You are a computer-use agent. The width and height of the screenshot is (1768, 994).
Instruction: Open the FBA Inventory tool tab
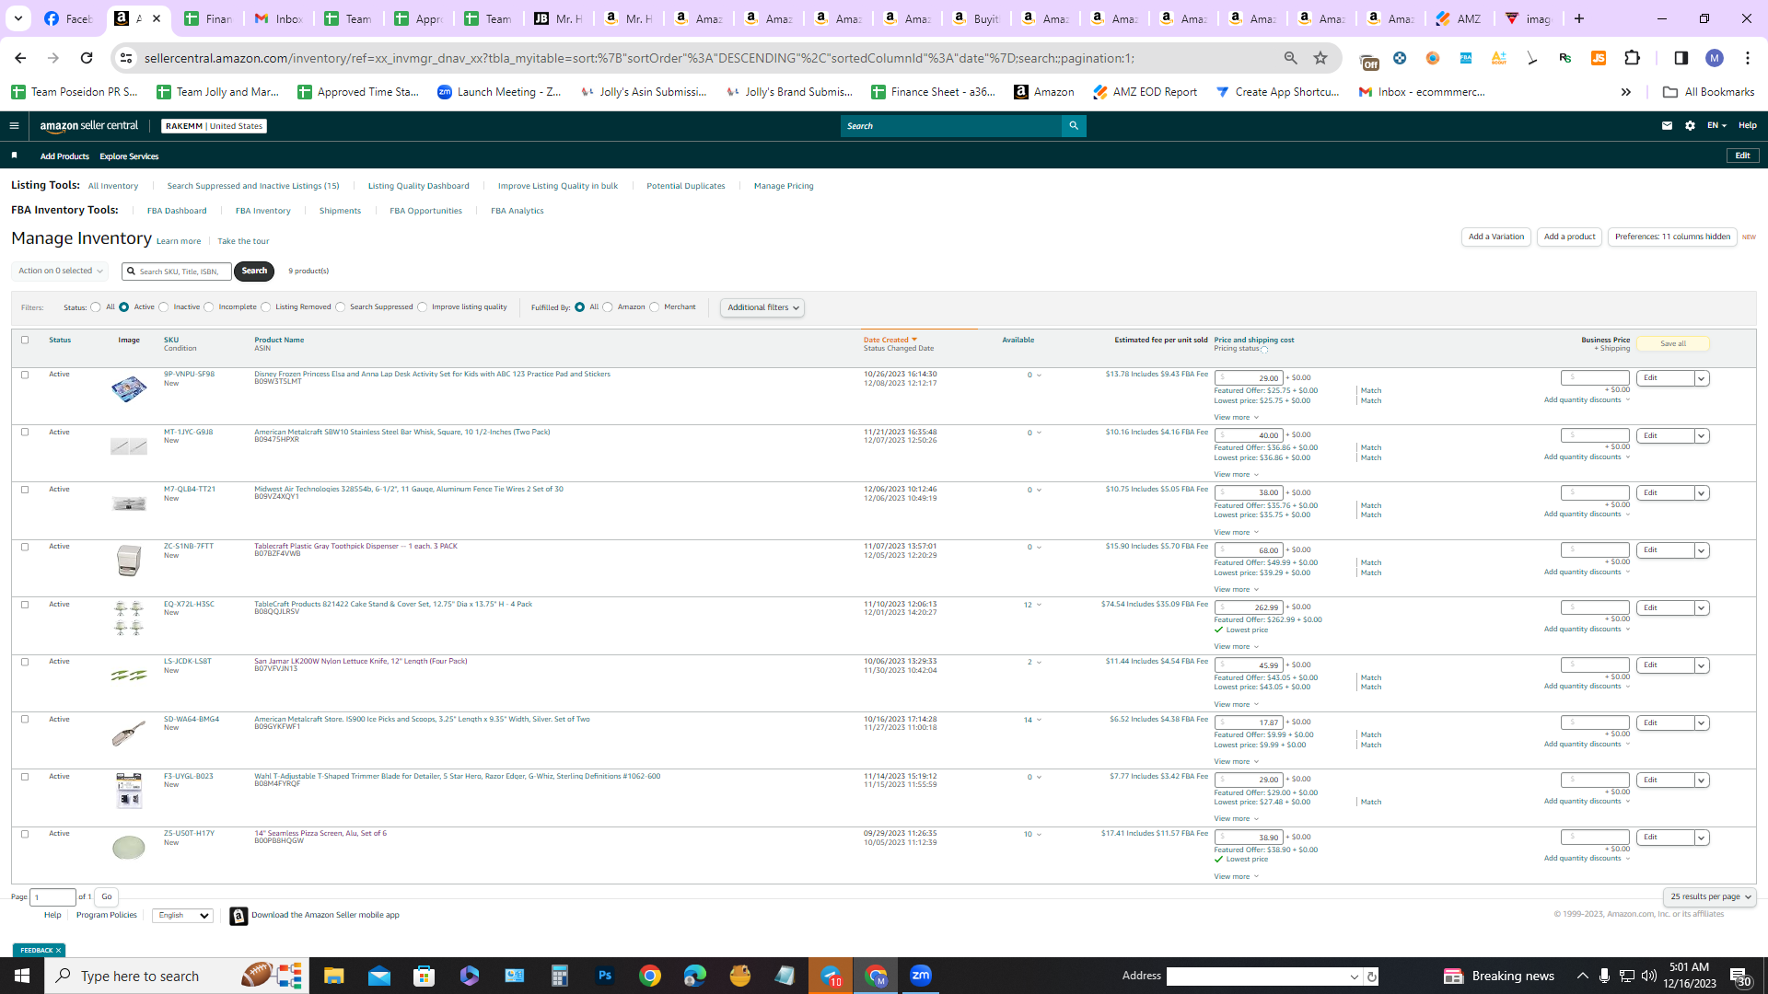tap(263, 211)
